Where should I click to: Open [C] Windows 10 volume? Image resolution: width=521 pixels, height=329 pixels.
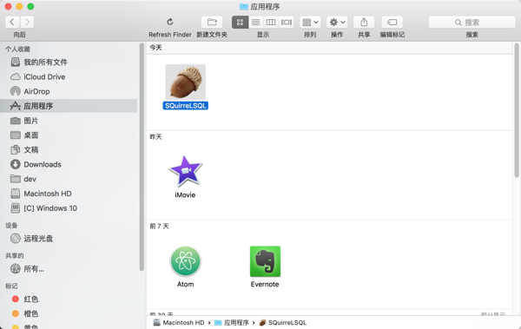(69, 208)
